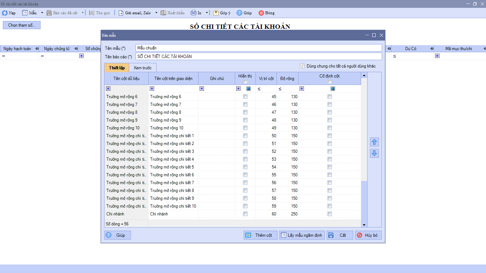The height and width of the screenshot is (273, 486).
Task: Click the grid scrollbar down arrow
Action: click(x=364, y=225)
